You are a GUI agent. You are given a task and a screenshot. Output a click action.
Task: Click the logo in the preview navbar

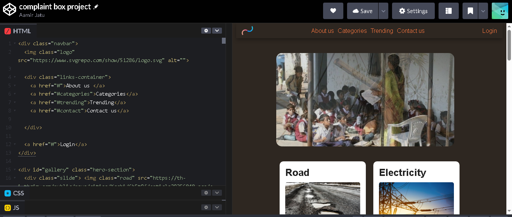click(x=247, y=30)
